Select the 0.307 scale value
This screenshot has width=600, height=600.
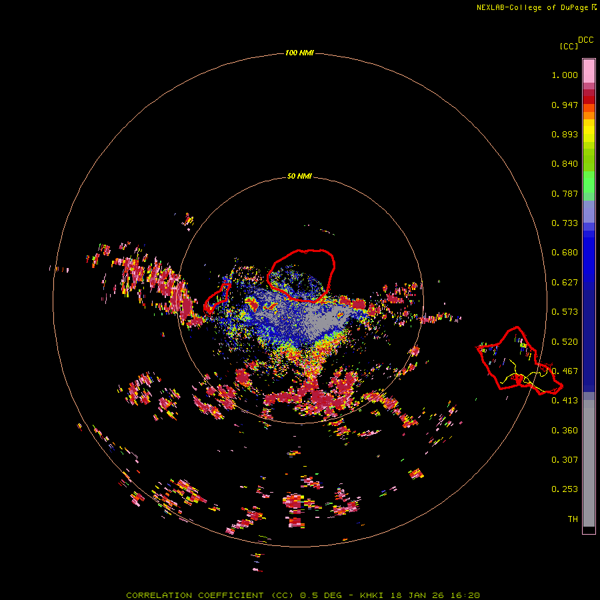(x=565, y=460)
